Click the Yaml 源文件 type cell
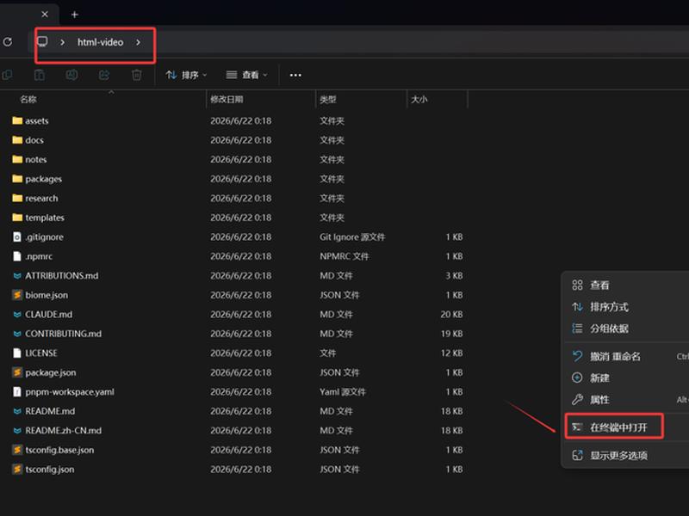Screen dimensions: 689x516 tap(342, 392)
